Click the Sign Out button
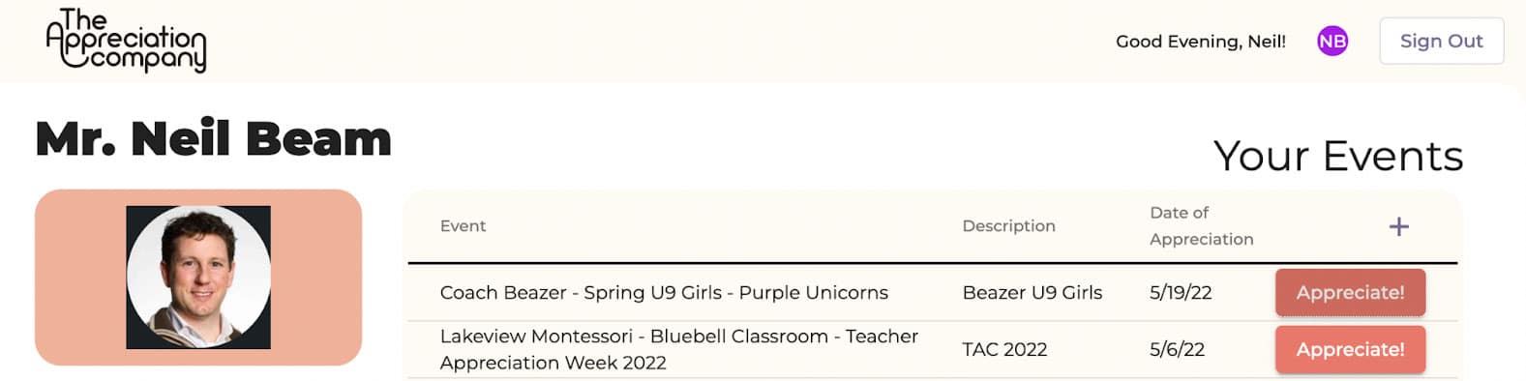This screenshot has width=1526, height=381. (x=1441, y=41)
